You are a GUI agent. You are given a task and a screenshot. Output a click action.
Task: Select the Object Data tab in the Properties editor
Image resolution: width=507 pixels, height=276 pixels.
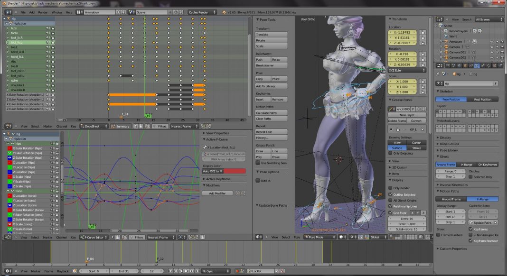pyautogui.click(x=476, y=67)
